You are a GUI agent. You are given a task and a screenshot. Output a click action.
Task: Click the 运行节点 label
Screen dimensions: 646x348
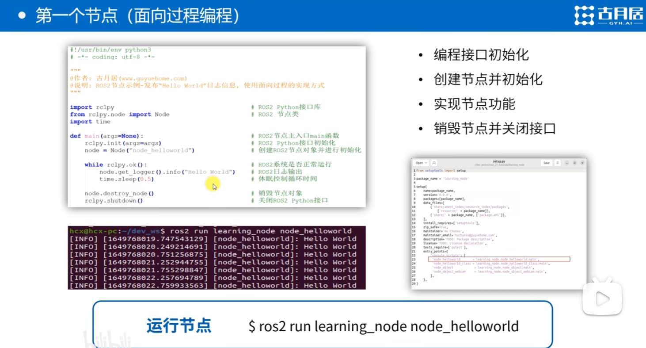pyautogui.click(x=179, y=326)
